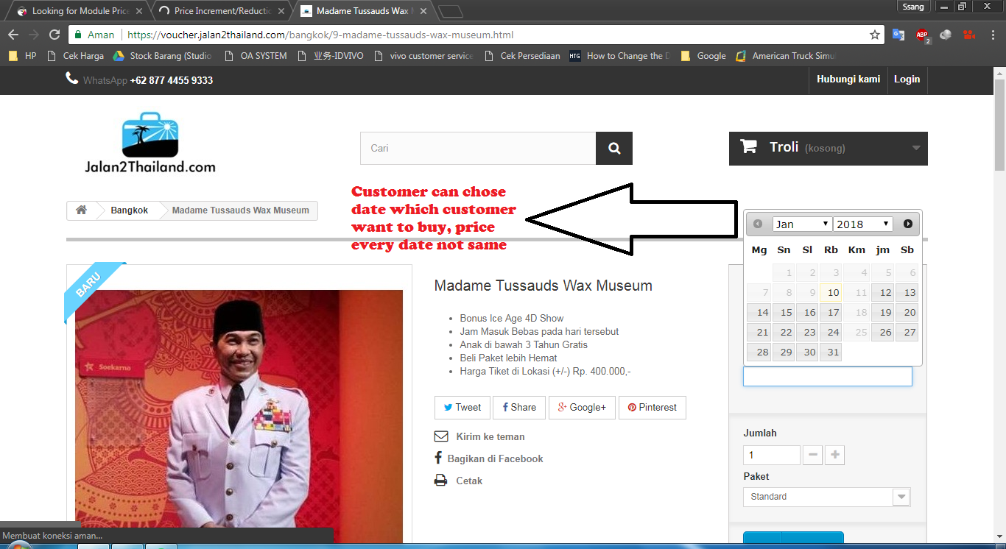Share the product with the Tweet button
The image size is (1006, 549).
[x=462, y=408]
